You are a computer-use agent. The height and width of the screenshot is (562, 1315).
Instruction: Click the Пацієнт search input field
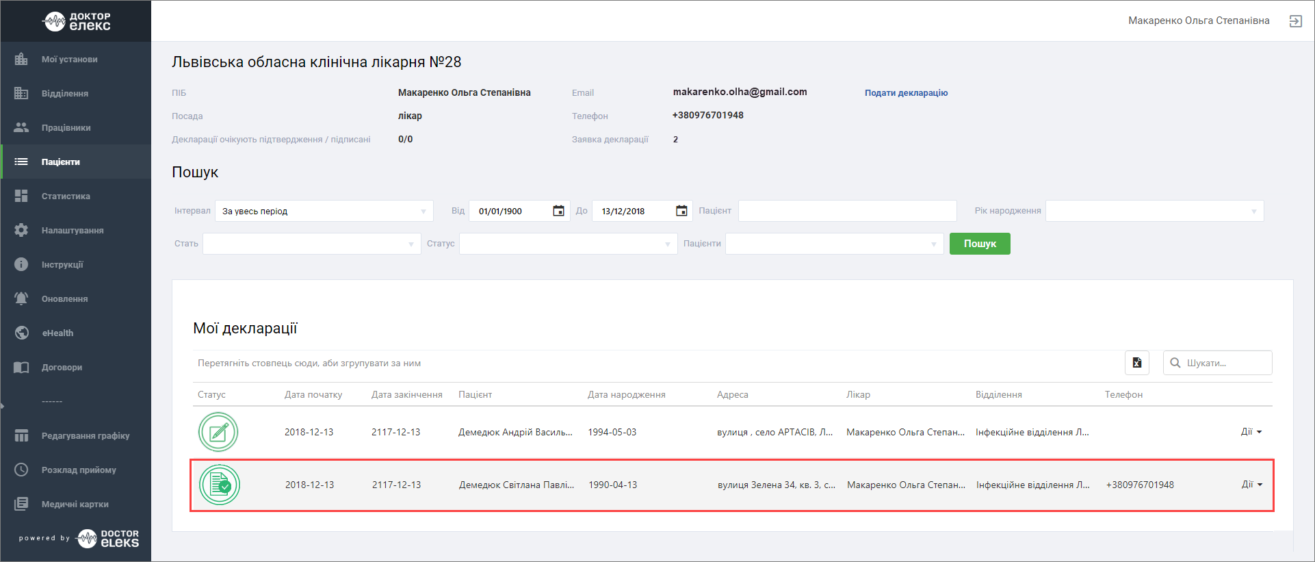point(848,211)
